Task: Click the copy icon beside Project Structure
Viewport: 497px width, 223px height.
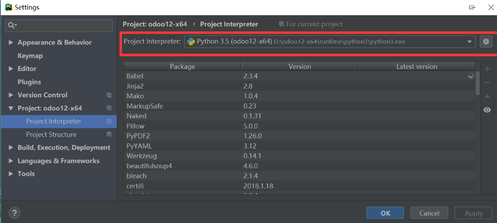Action: pos(109,134)
